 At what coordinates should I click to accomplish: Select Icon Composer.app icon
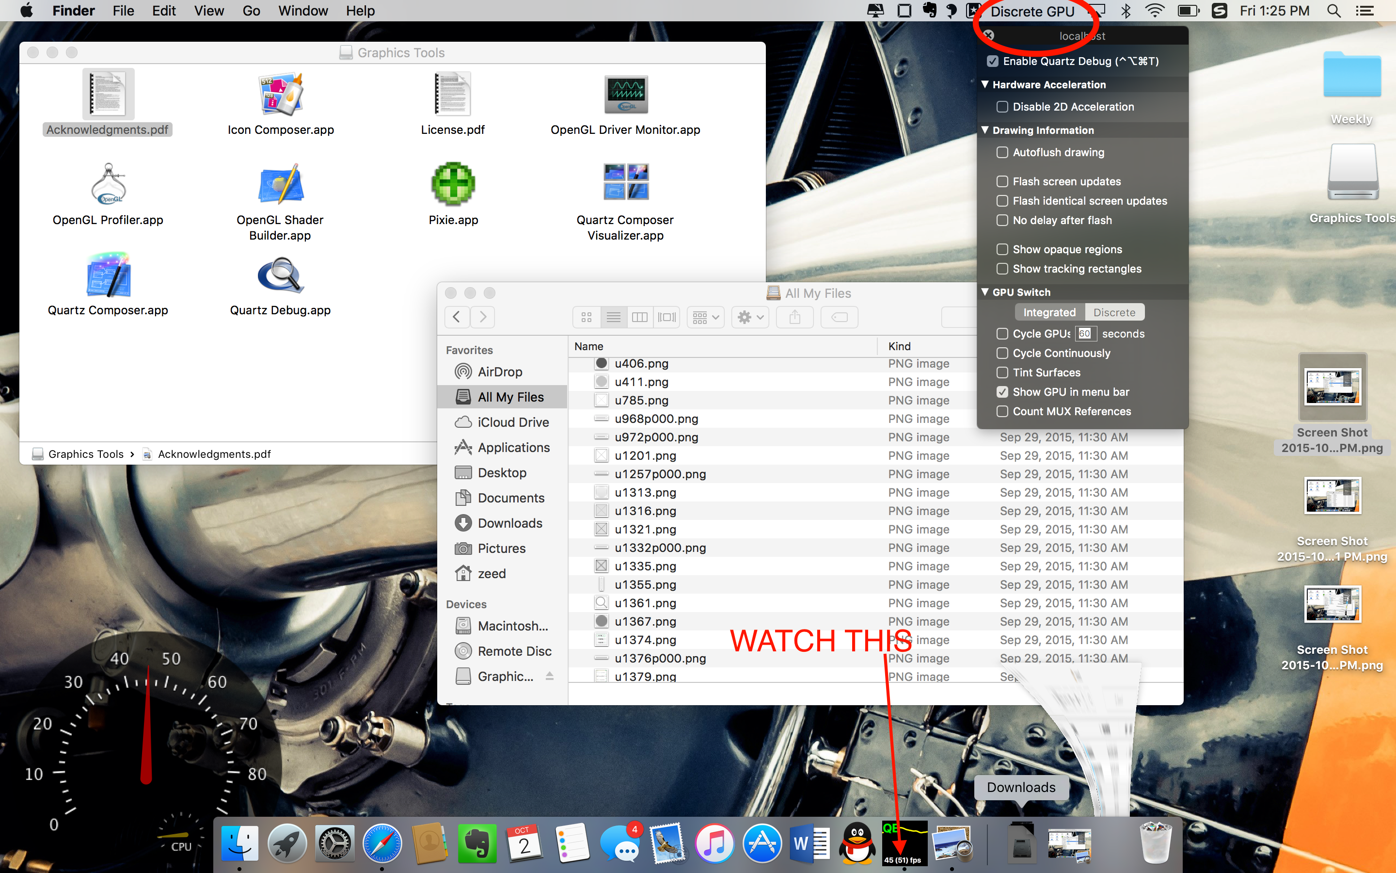(280, 95)
